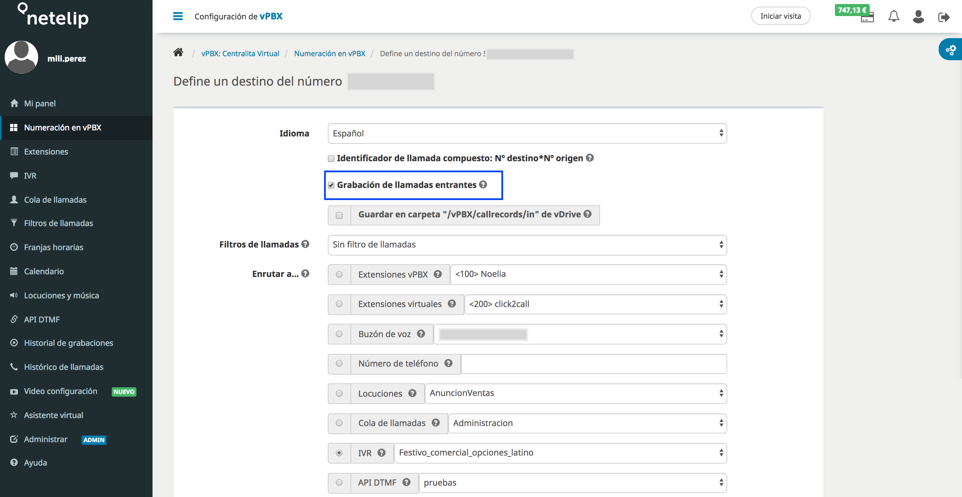This screenshot has width=962, height=497.
Task: Open Calendario sidebar item
Action: [x=76, y=271]
